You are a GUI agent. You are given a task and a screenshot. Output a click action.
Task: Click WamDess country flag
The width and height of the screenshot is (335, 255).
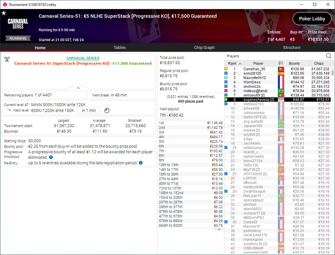coord(281,82)
